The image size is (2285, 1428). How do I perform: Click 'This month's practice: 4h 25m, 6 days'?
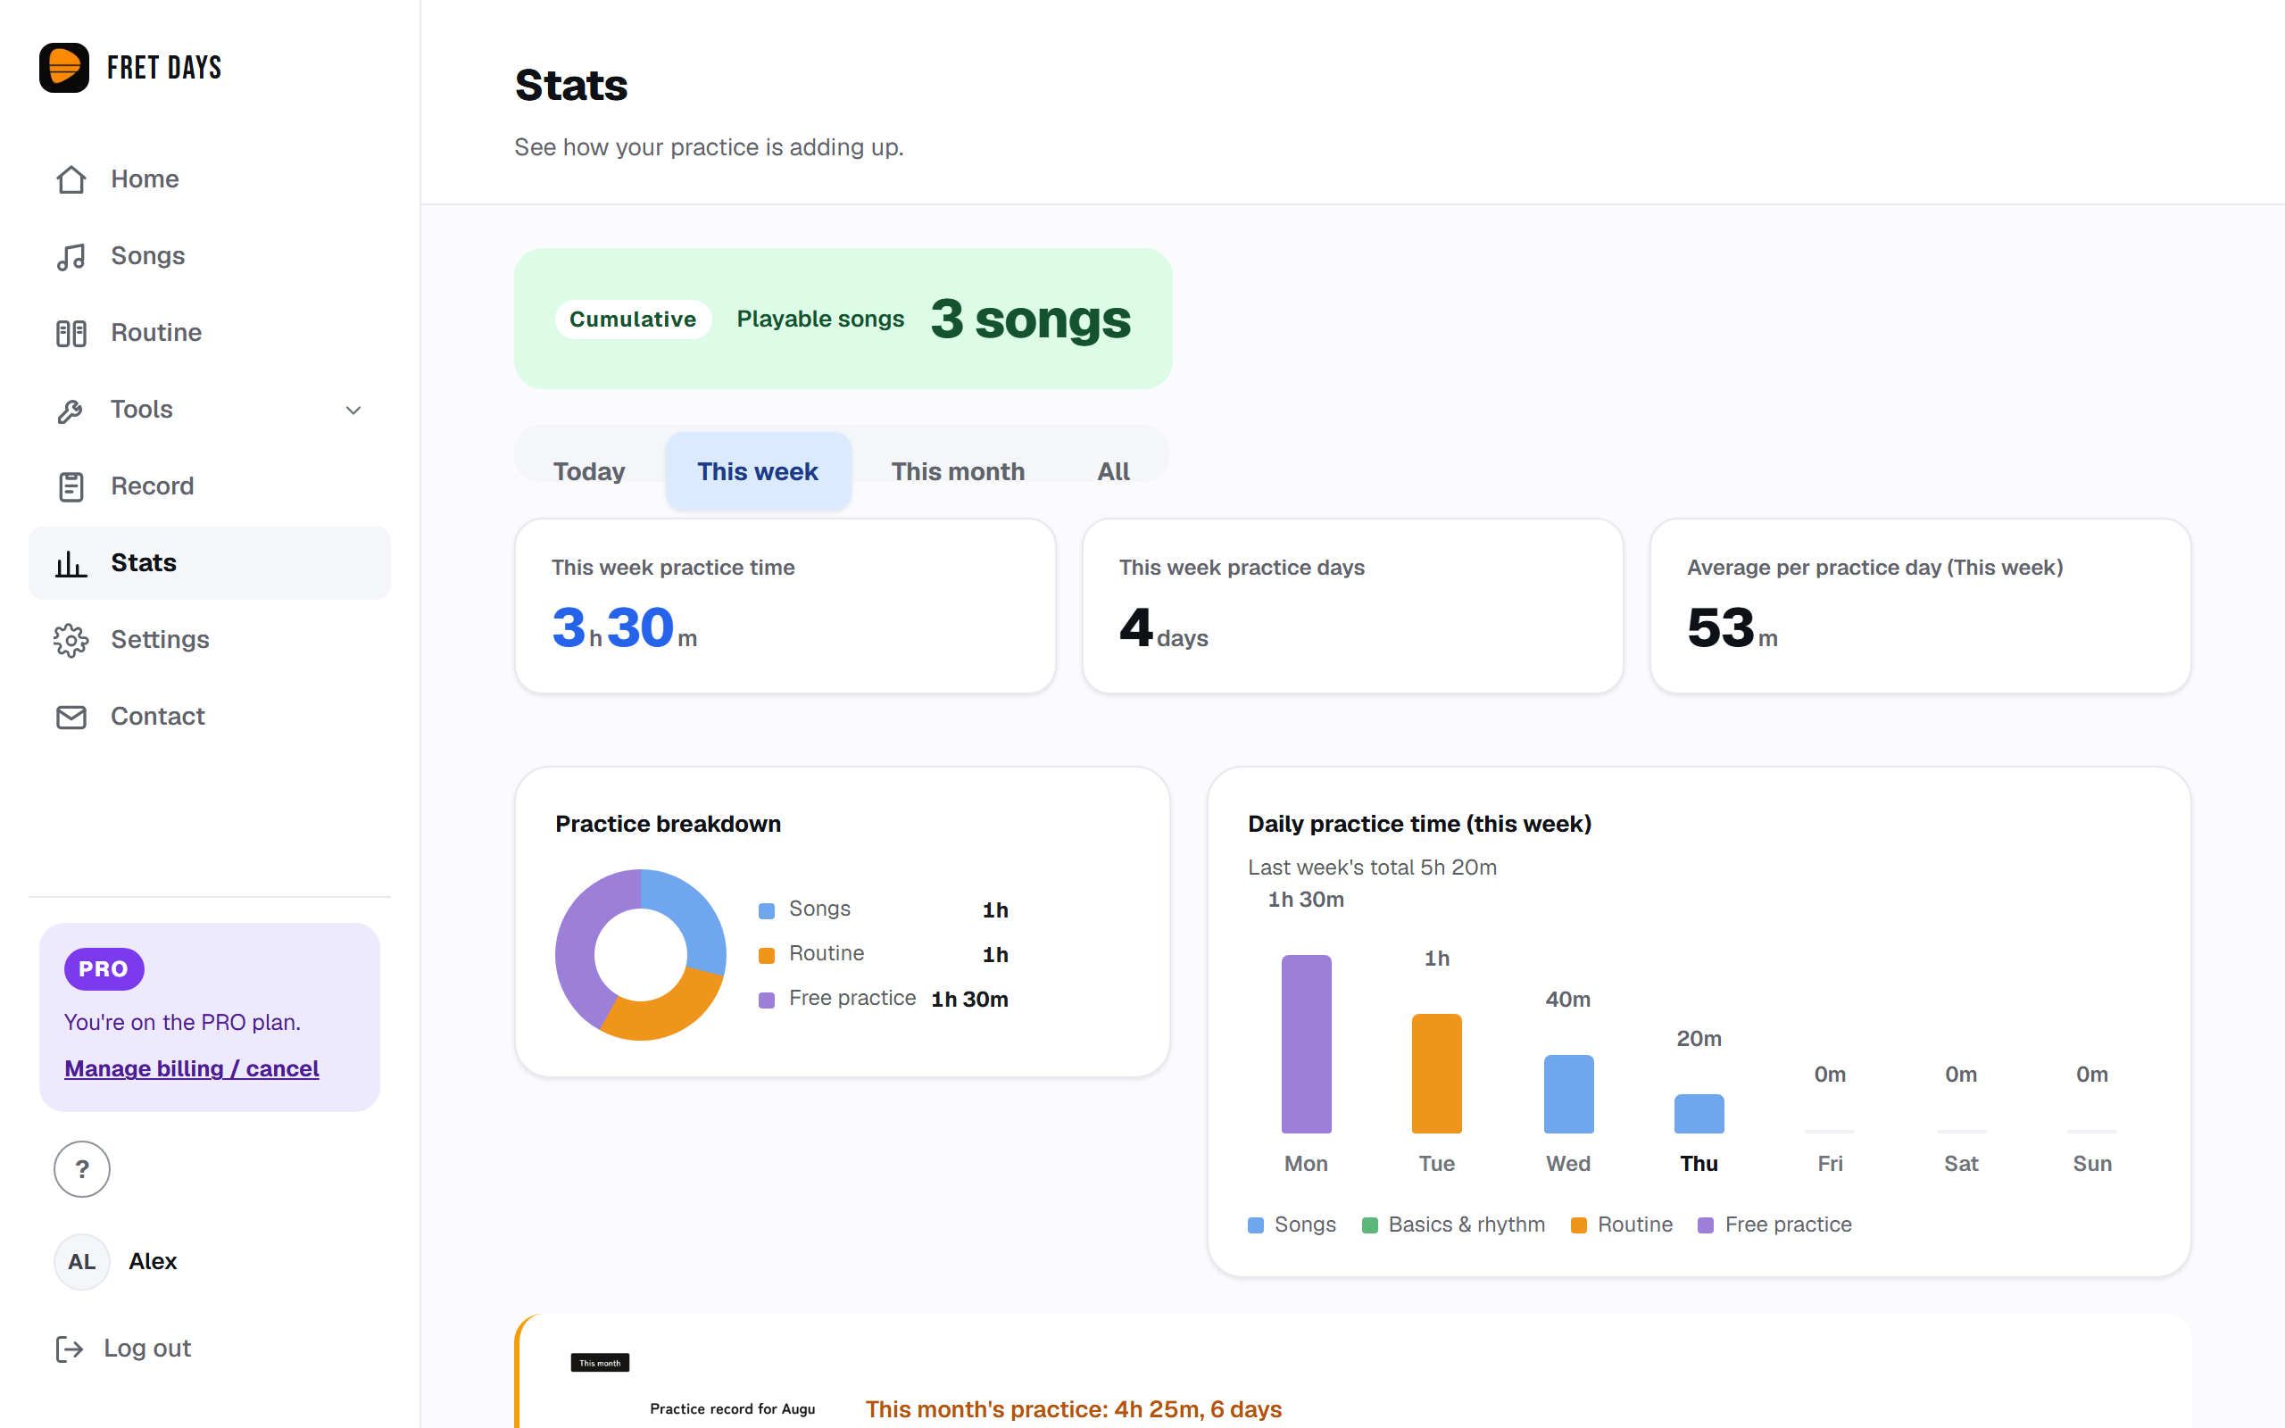pos(1074,1409)
